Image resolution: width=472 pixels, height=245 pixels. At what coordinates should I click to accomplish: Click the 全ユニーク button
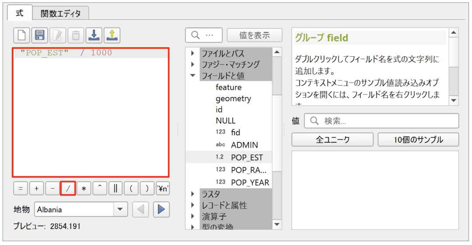(x=333, y=140)
